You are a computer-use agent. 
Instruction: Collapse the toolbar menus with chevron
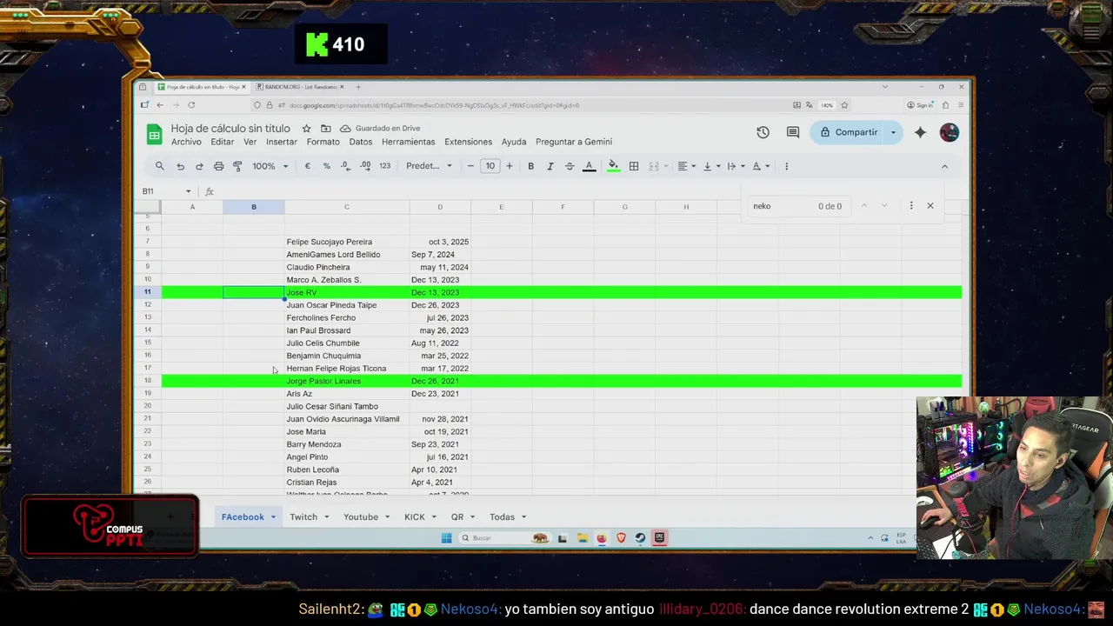pos(944,166)
